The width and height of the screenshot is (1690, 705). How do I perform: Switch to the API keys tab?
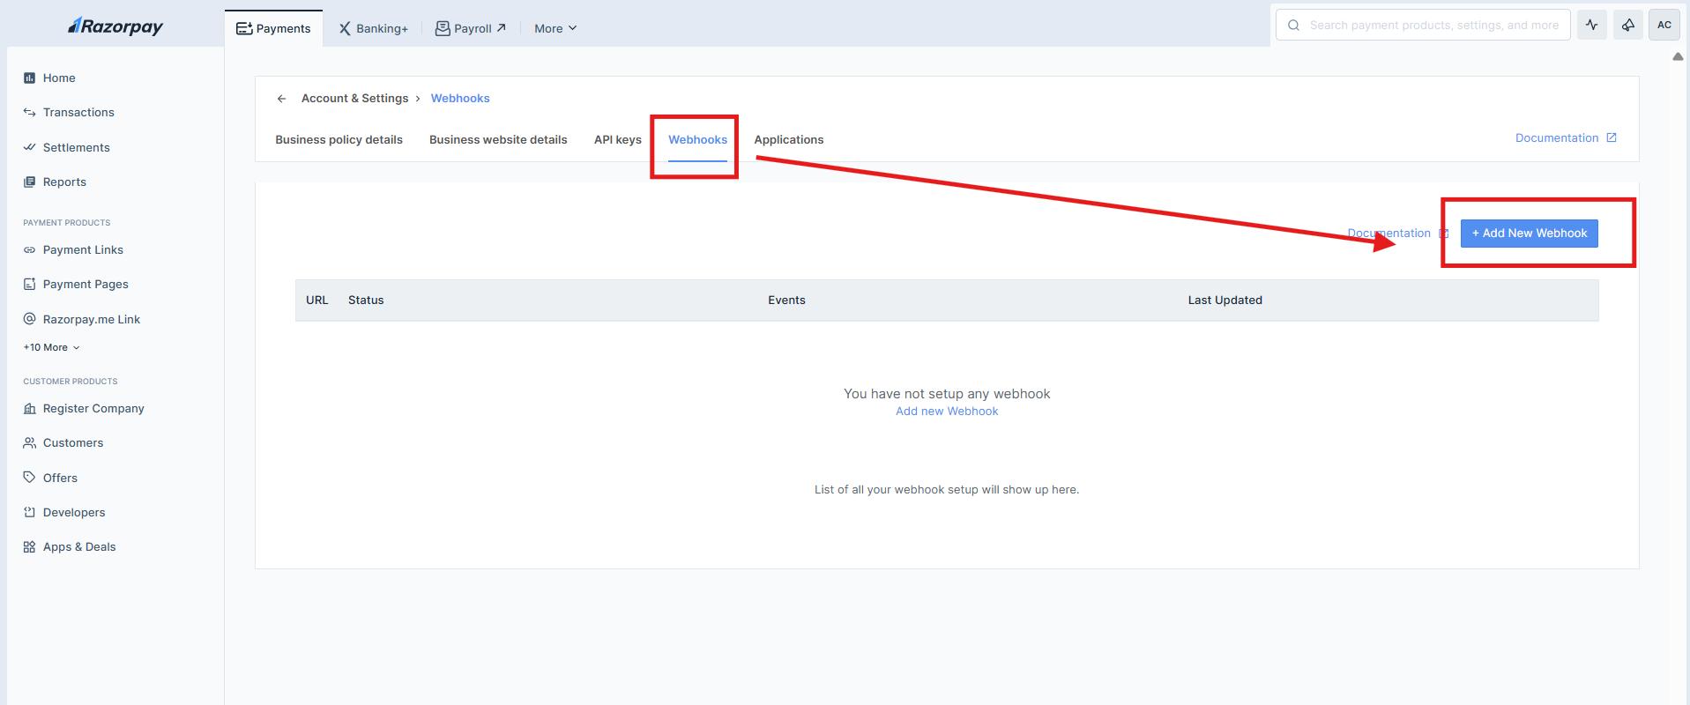pyautogui.click(x=617, y=140)
